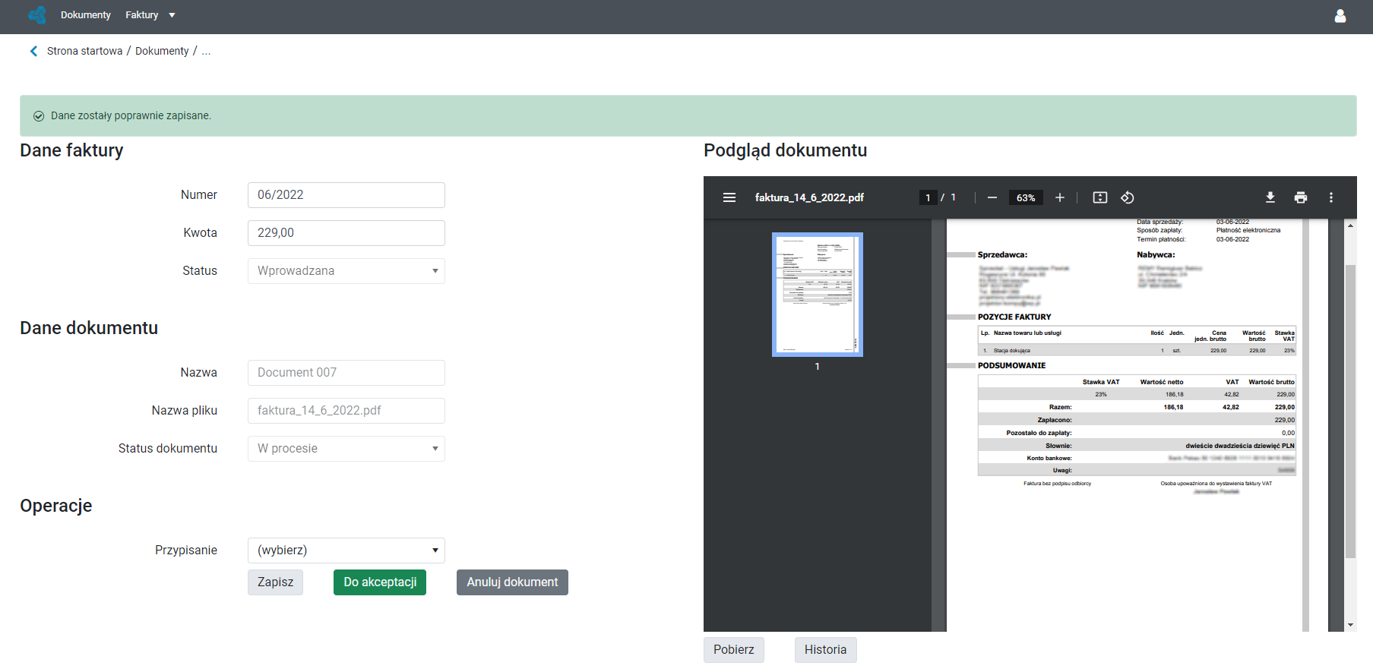Click the Numer input field

tap(346, 195)
